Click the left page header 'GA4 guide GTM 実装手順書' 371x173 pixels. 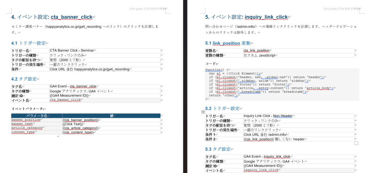tap(147, 8)
